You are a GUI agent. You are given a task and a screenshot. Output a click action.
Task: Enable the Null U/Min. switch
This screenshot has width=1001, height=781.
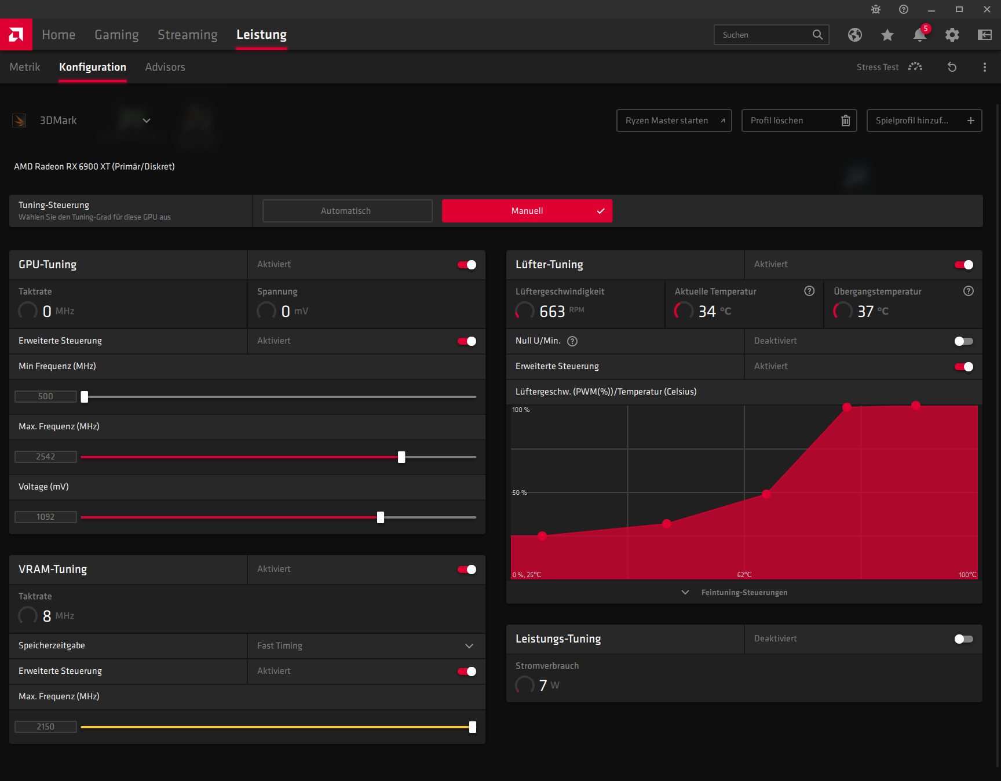point(964,341)
